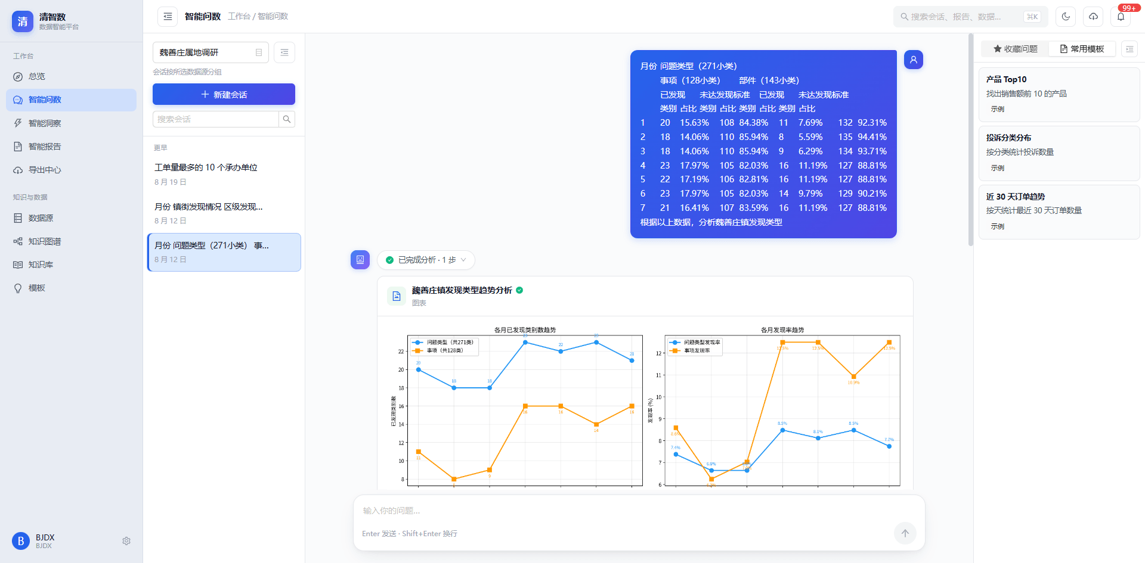Click the 知识图谱 graph icon

coord(18,241)
